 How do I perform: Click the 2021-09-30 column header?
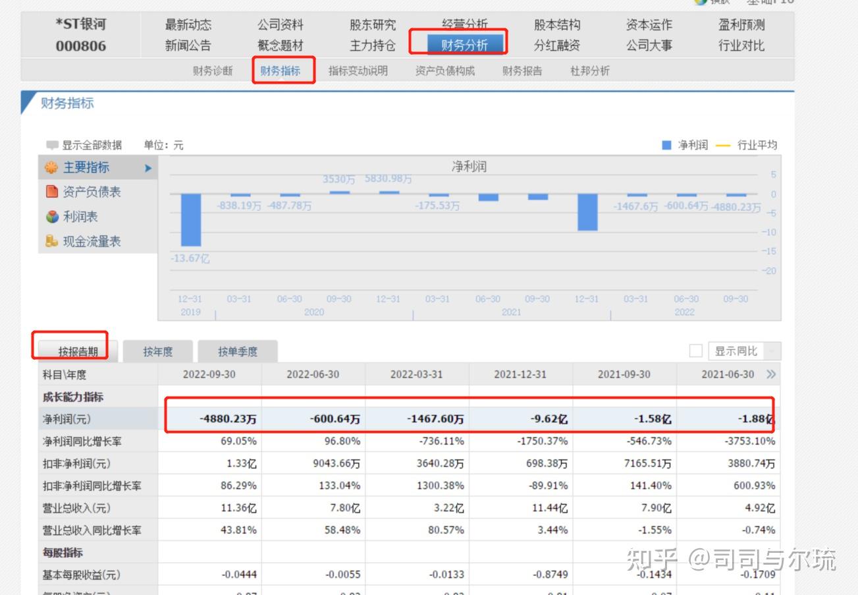pyautogui.click(x=624, y=374)
